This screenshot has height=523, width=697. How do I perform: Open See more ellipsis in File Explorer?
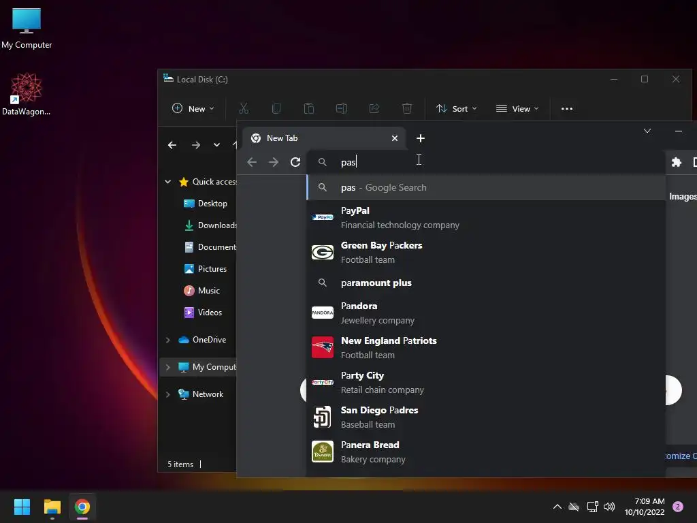567,108
